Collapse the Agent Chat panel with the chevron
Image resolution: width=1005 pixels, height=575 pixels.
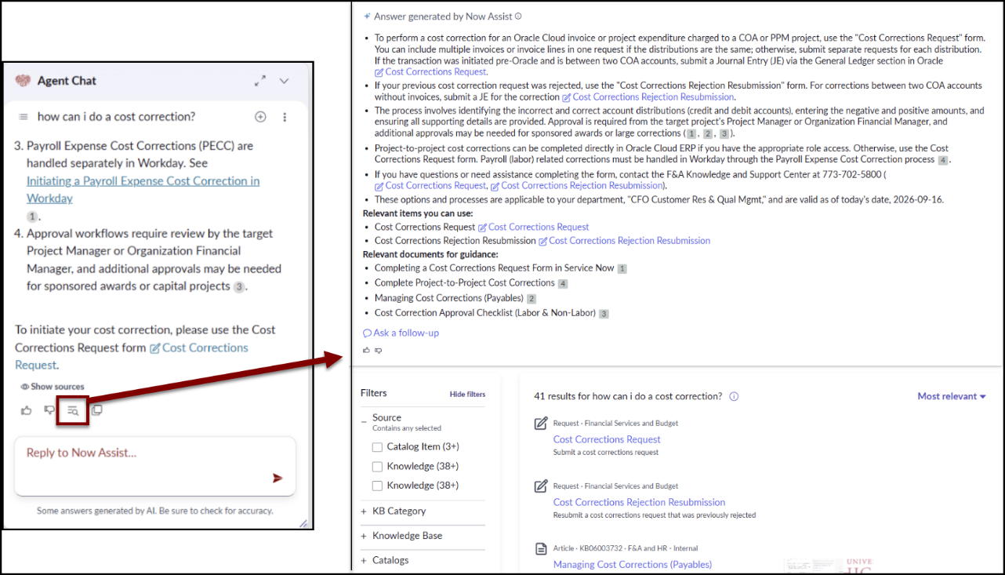click(284, 81)
